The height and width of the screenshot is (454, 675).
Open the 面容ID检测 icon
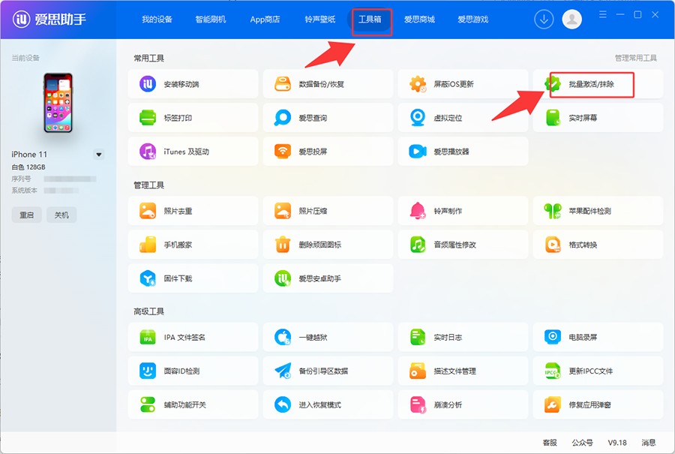148,371
